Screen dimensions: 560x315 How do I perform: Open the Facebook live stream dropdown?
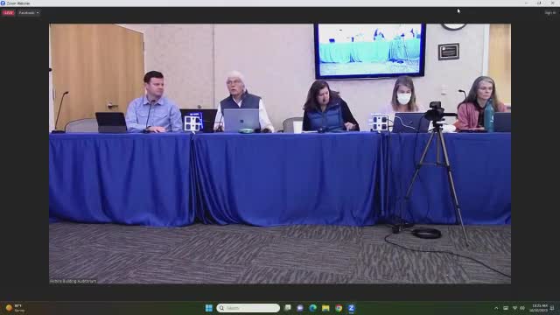click(29, 13)
